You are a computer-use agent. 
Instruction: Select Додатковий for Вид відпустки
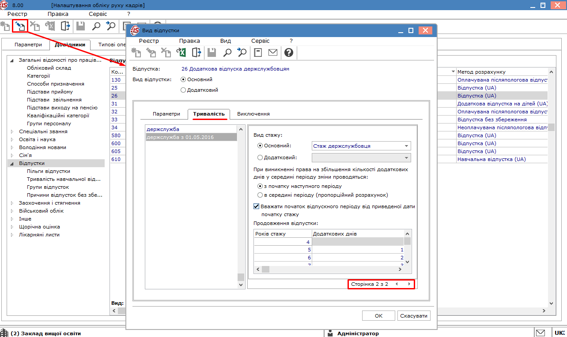[x=183, y=90]
